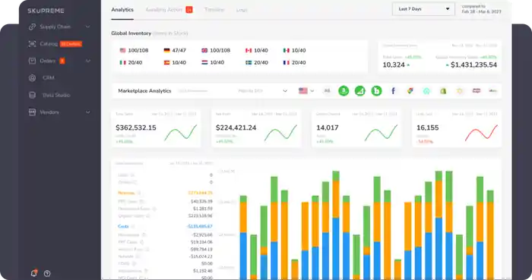The image size is (532, 280).
Task: Click the info icon next to Revenue
Action: (x=139, y=193)
